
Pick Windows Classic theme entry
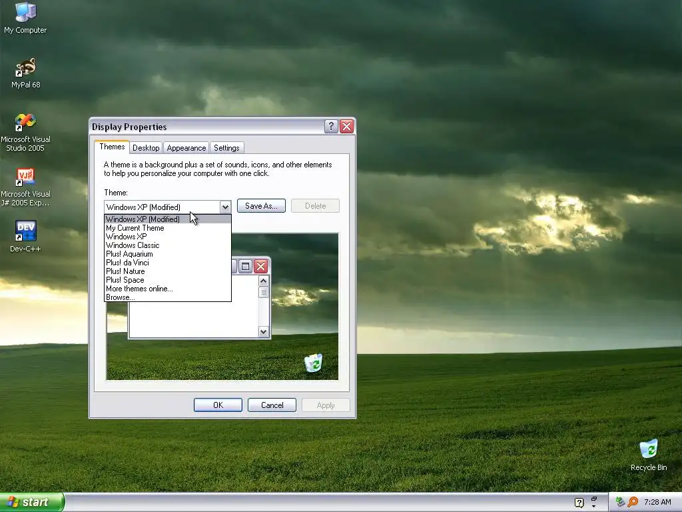coord(167,245)
